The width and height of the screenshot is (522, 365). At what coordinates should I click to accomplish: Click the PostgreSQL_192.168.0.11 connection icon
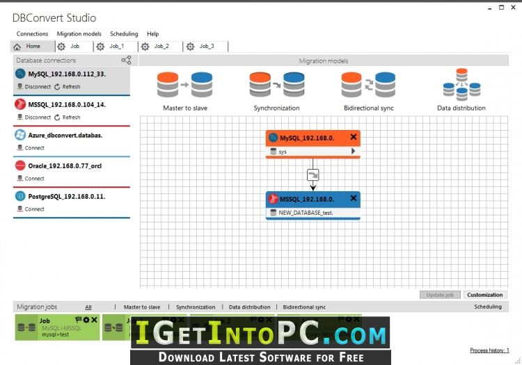[20, 196]
